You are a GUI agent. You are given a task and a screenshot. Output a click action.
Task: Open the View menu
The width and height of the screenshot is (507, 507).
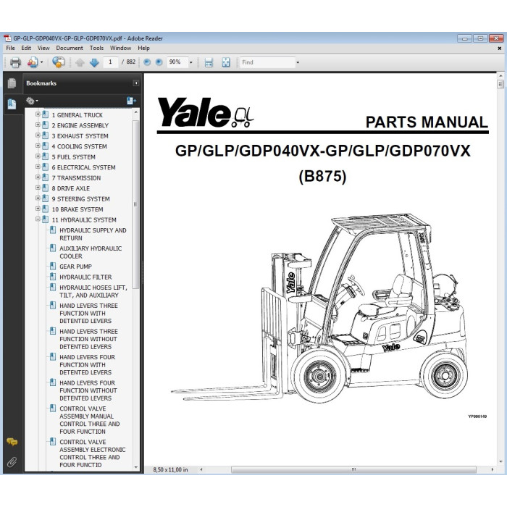[43, 48]
